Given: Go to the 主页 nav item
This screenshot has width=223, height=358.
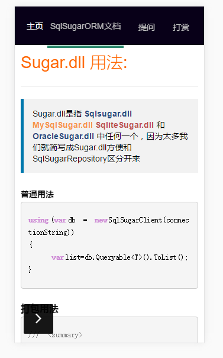Looking at the screenshot, I should pos(35,26).
